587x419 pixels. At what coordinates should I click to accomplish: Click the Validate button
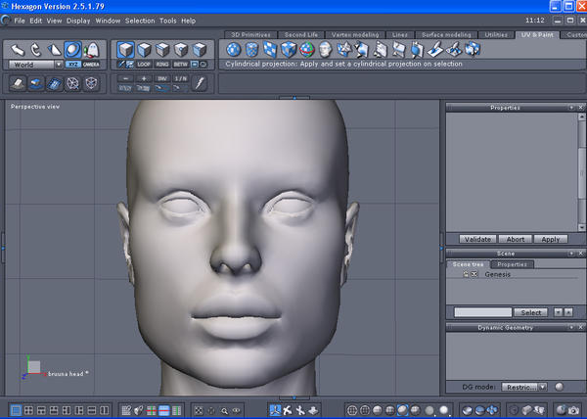click(x=477, y=239)
